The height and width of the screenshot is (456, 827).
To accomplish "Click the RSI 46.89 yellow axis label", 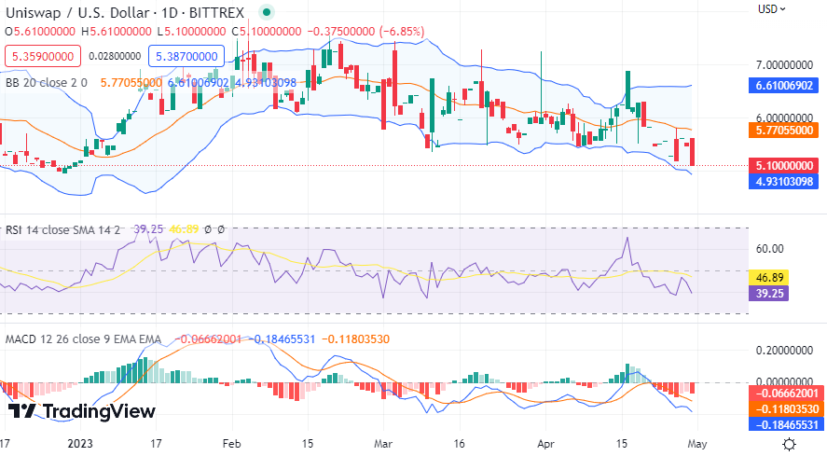I will [769, 278].
